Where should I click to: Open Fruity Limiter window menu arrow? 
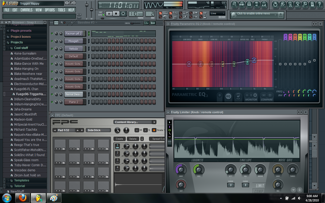pos(168,112)
